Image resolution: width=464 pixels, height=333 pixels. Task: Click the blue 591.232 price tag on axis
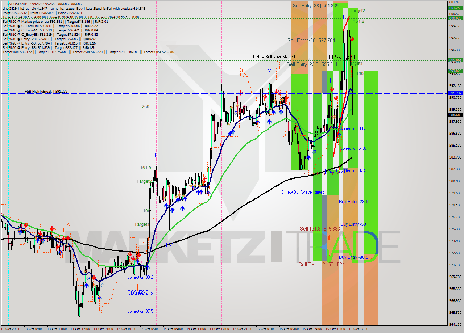(x=455, y=93)
